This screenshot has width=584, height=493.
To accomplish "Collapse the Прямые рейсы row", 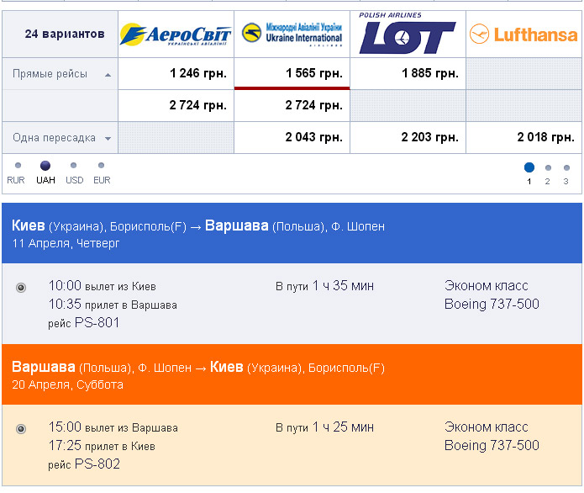I will pos(108,75).
